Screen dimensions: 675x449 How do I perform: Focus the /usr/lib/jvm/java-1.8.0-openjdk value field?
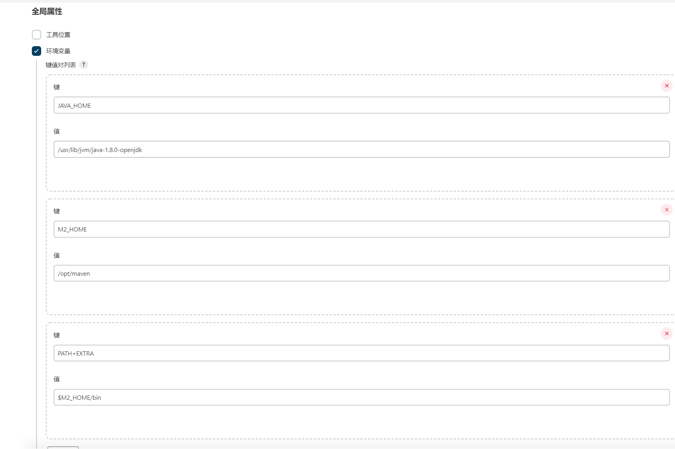(x=361, y=150)
